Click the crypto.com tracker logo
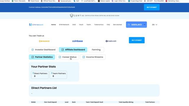Screen dimensions: 189x106 coord(111,41)
